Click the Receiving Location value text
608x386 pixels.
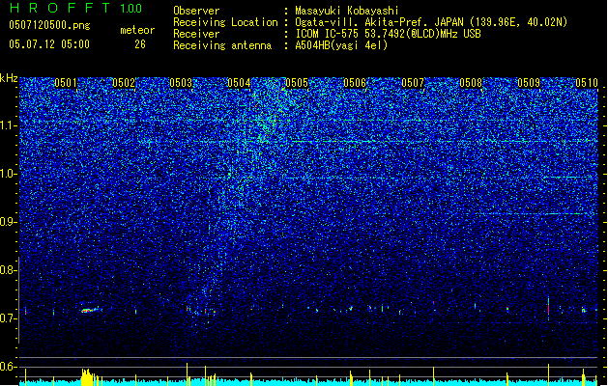coord(431,22)
